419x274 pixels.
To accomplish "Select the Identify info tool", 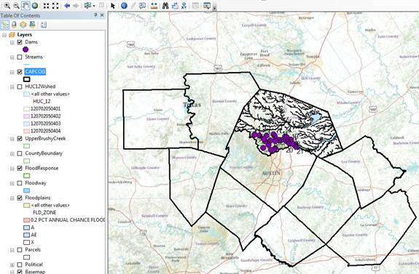I will click(124, 5).
